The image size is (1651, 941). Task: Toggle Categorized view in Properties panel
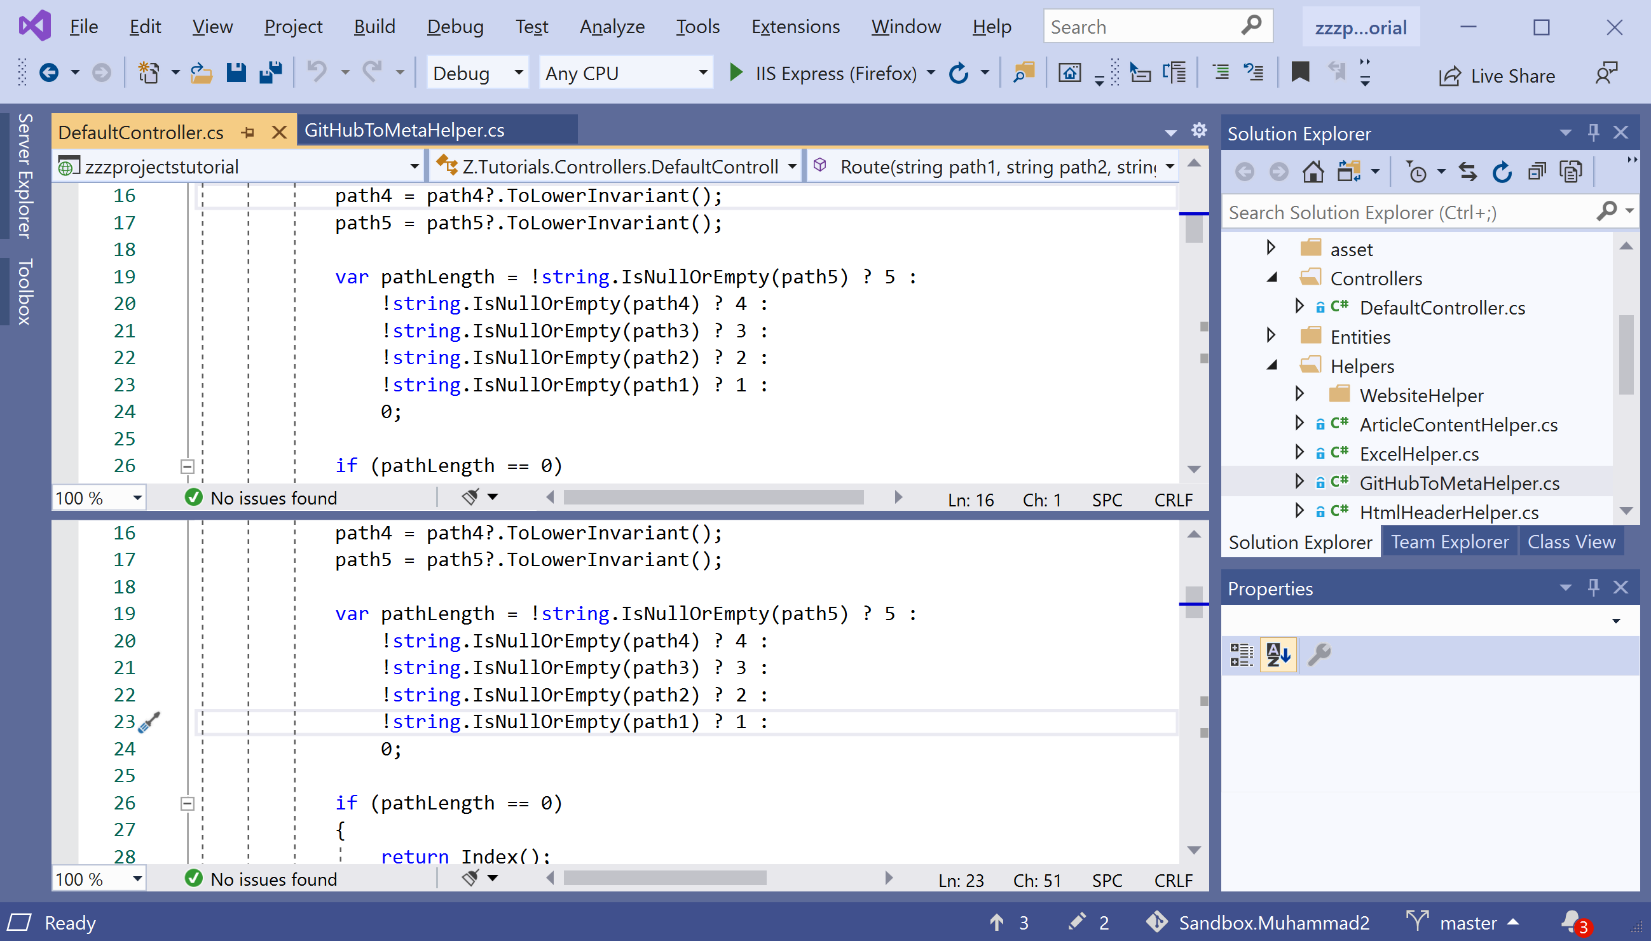[1241, 654]
